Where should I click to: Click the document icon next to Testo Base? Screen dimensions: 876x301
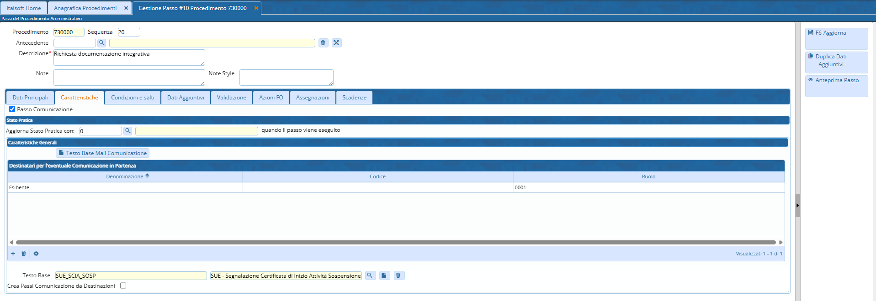[384, 275]
